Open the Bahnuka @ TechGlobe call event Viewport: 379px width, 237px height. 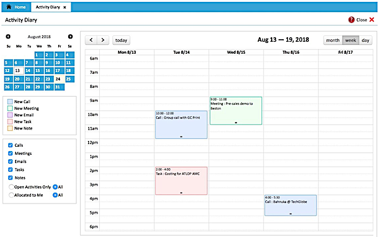pyautogui.click(x=291, y=205)
